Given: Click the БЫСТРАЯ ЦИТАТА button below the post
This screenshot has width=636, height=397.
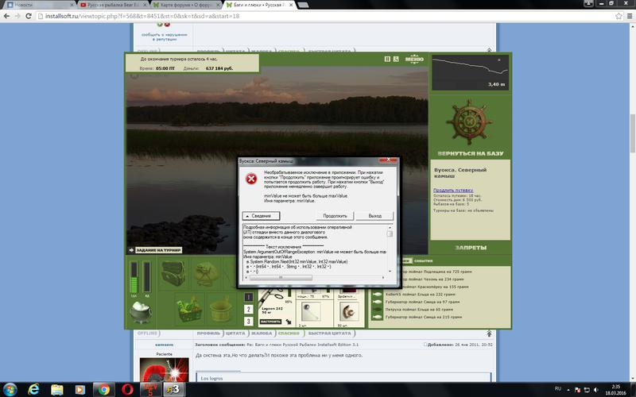Looking at the screenshot, I should [x=329, y=333].
